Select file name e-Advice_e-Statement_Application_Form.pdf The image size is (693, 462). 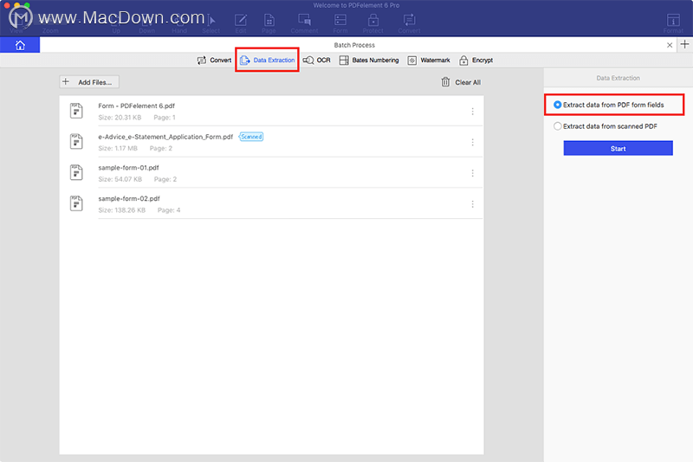(165, 137)
